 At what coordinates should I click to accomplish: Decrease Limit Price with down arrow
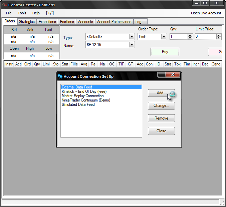click(219, 38)
